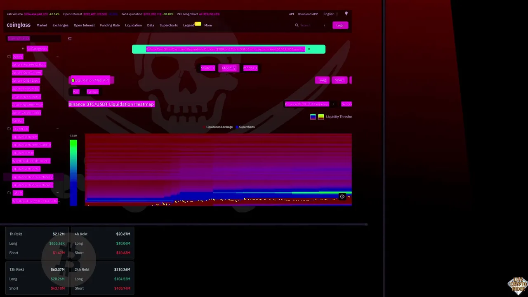Focus the sidebar Search Metrics field
Viewport: 528px width, 297px height.
pos(33,38)
